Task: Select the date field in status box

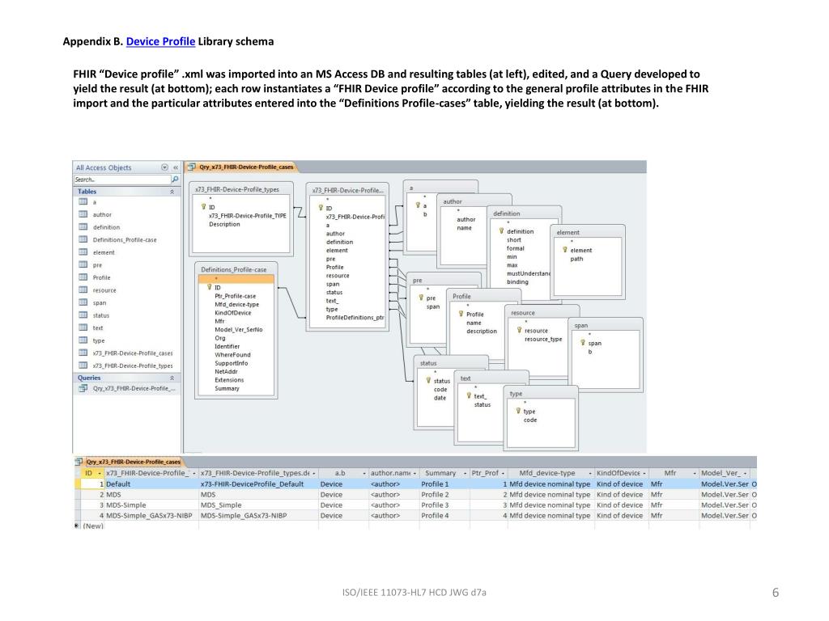Action: pos(440,398)
